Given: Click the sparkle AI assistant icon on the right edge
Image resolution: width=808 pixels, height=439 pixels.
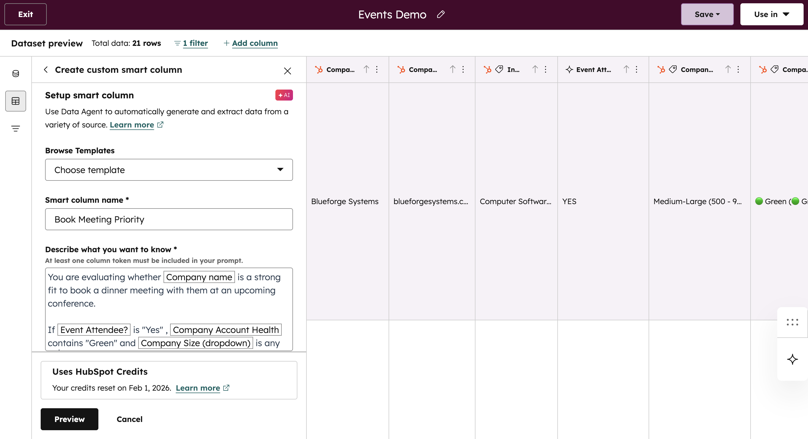Looking at the screenshot, I should [x=792, y=359].
